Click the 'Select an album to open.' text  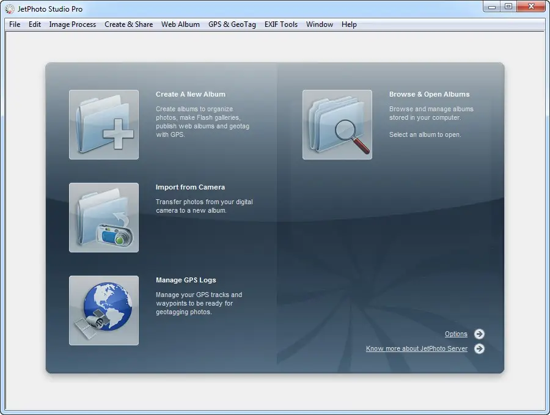(425, 134)
